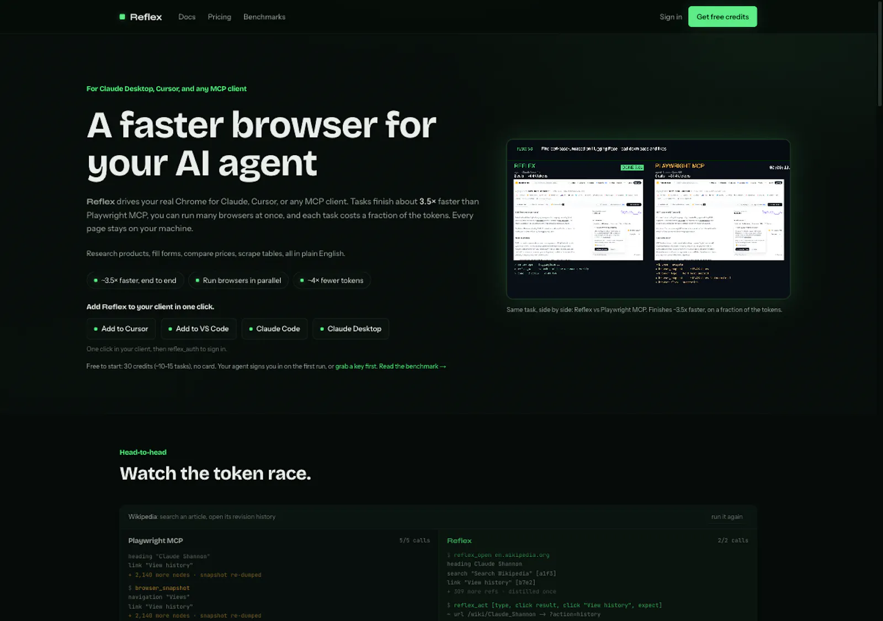Screen dimensions: 883x621
Task: Follow the 'grab a key first' link
Action: (356, 367)
